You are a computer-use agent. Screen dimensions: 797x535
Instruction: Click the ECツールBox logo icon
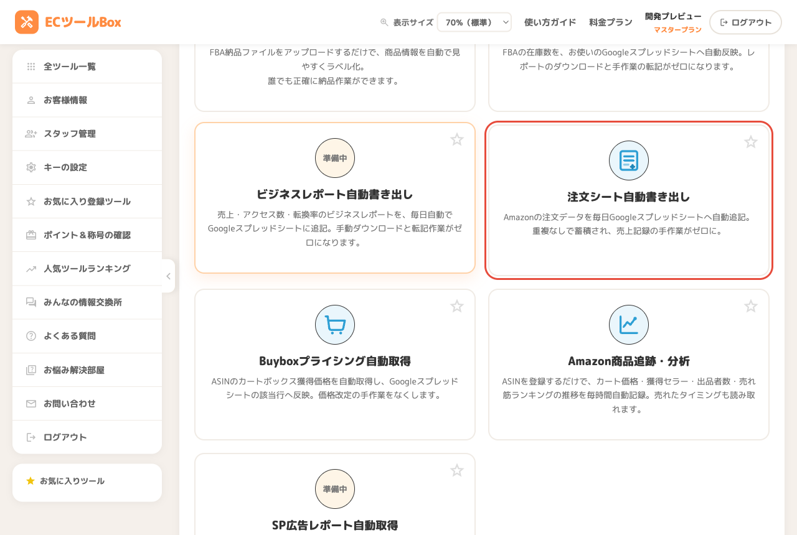click(x=27, y=22)
